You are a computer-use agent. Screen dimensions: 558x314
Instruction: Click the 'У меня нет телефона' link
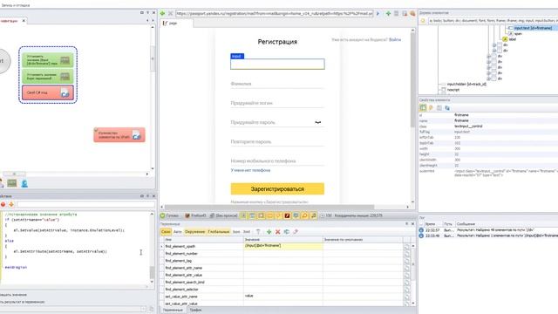[250, 170]
